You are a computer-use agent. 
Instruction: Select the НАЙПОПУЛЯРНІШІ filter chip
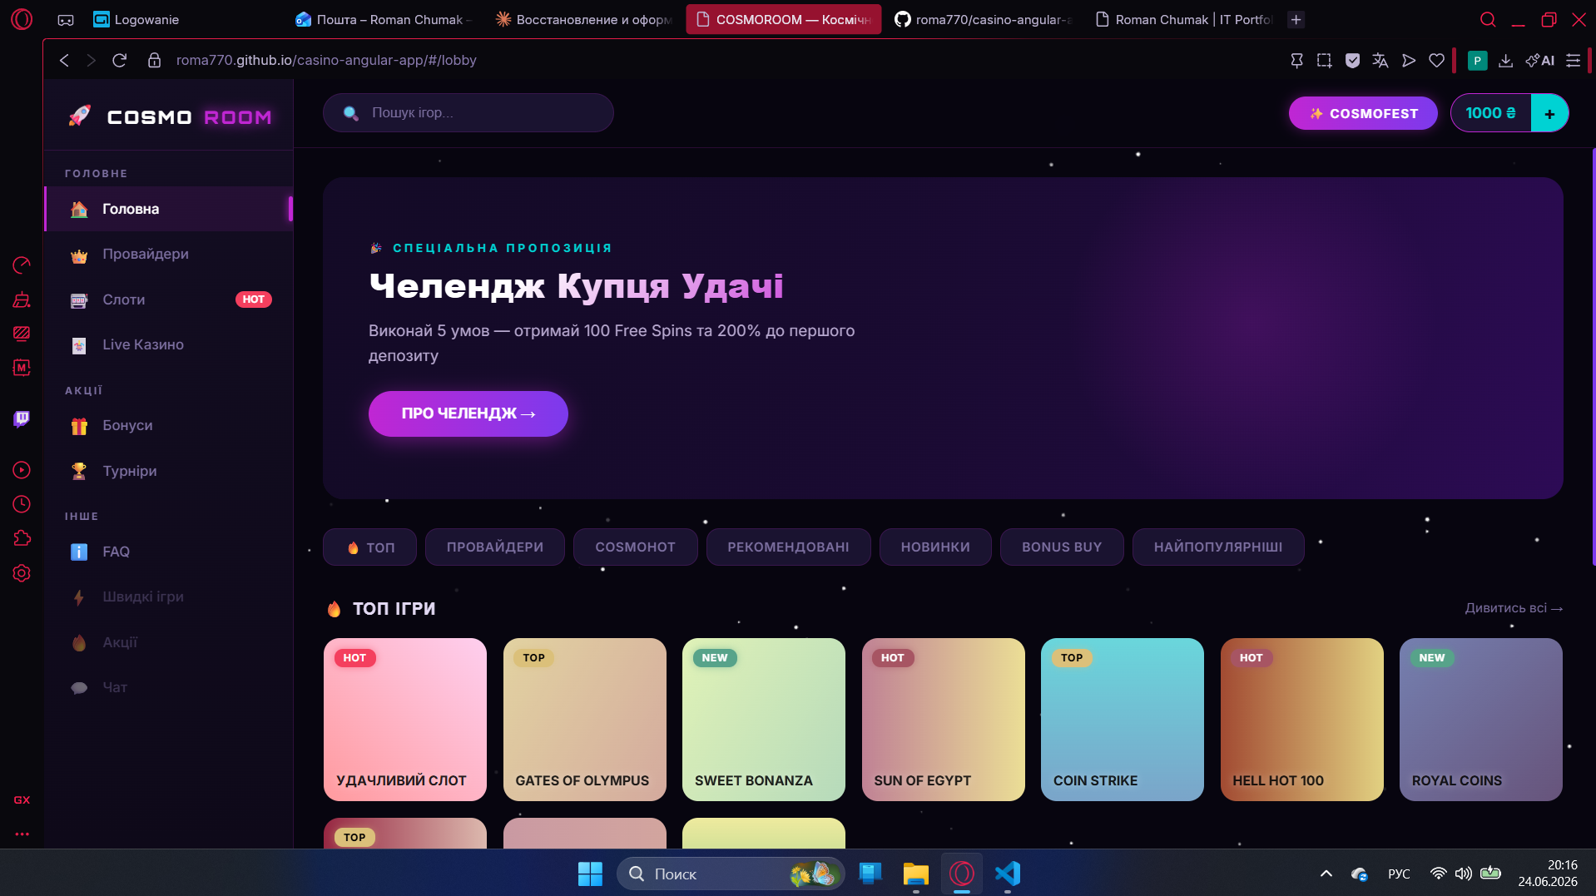pos(1218,547)
